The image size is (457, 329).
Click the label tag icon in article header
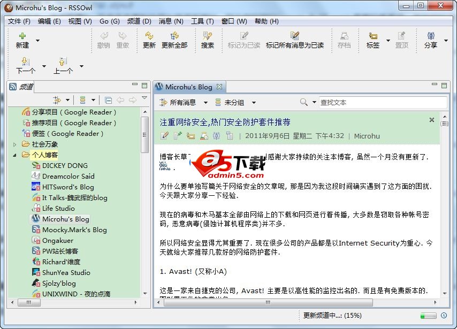pos(191,136)
